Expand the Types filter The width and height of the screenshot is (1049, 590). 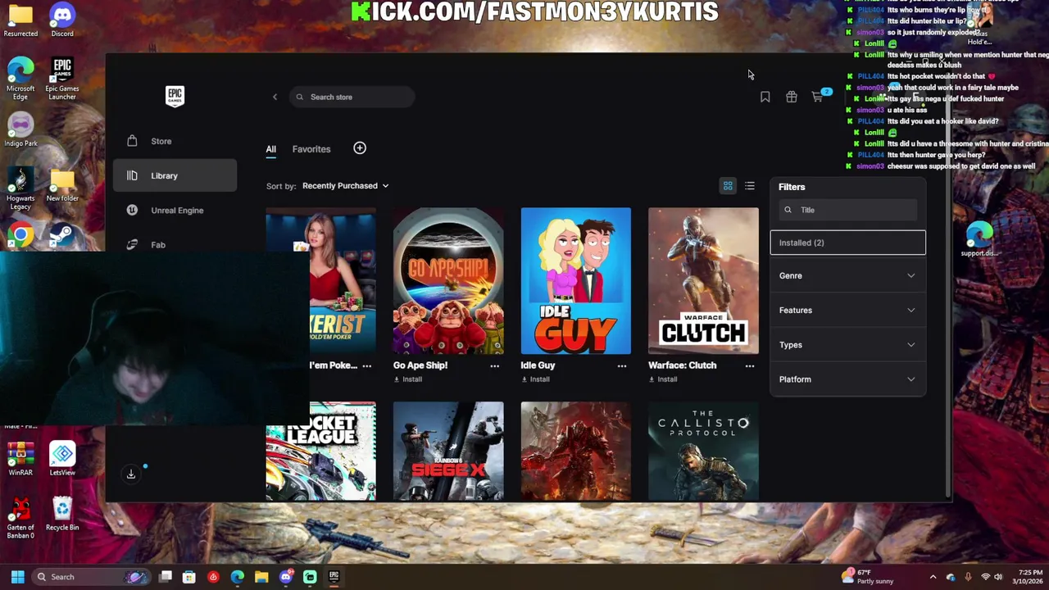[847, 345]
